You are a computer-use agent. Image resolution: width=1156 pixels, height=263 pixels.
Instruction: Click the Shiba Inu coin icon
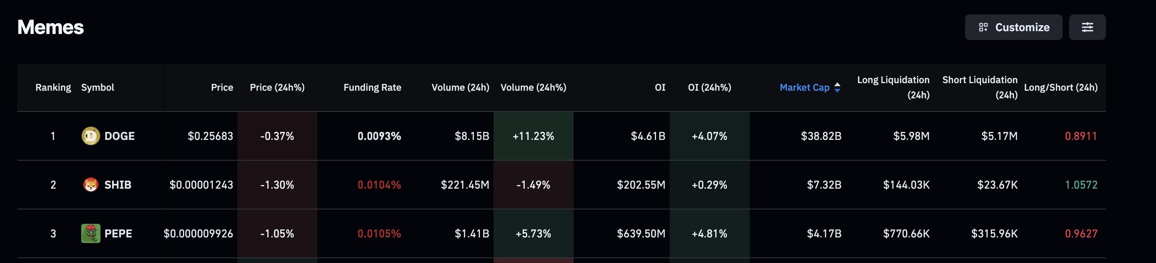click(x=90, y=185)
